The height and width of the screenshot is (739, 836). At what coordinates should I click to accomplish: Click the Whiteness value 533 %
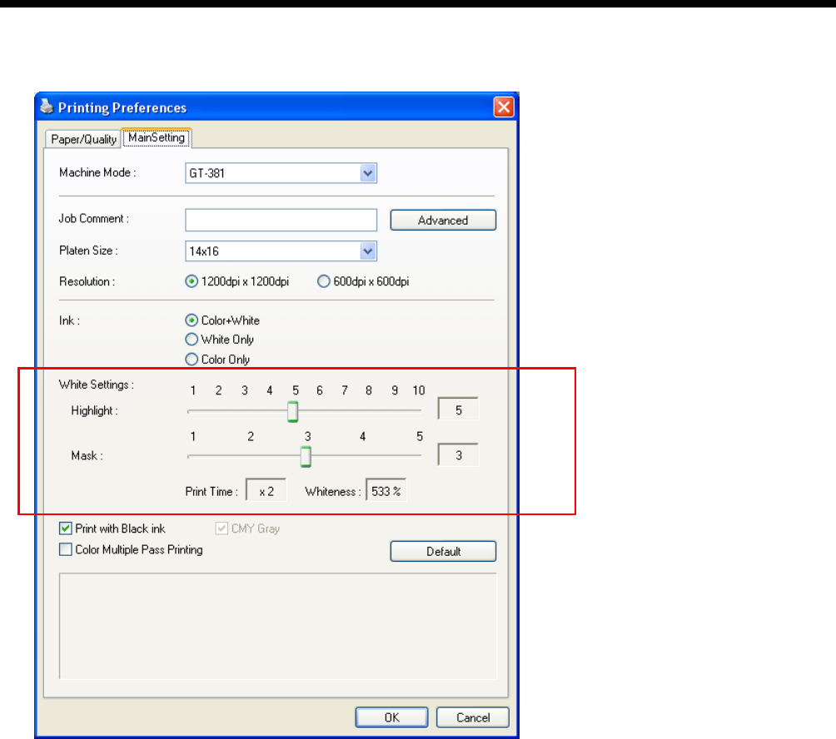coord(386,491)
